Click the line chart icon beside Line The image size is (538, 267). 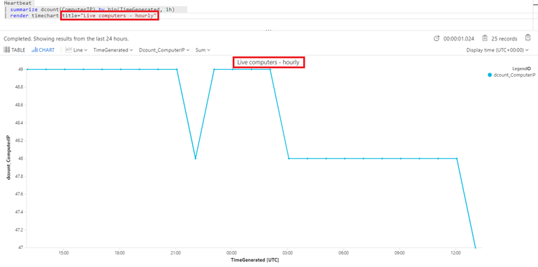click(68, 50)
